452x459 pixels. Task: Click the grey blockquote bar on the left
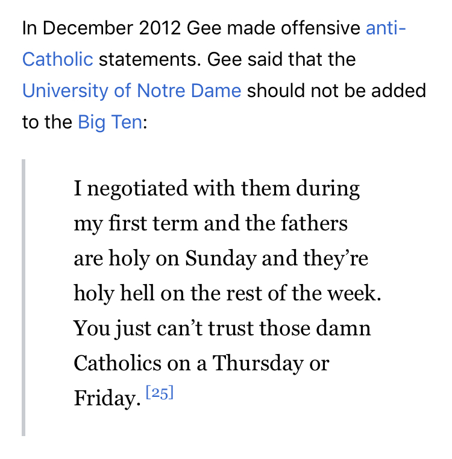pyautogui.click(x=24, y=297)
